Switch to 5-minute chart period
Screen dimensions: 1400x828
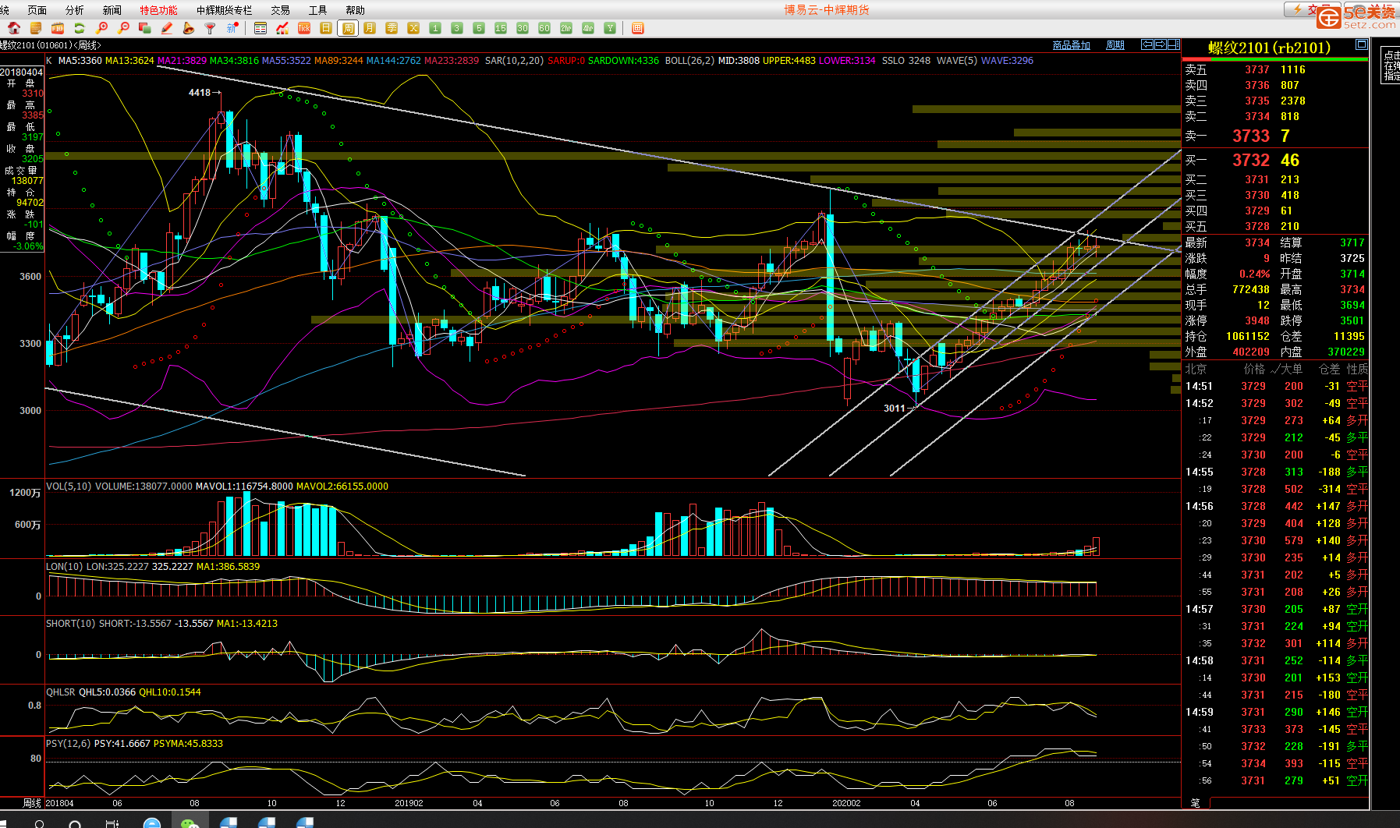pyautogui.click(x=479, y=28)
